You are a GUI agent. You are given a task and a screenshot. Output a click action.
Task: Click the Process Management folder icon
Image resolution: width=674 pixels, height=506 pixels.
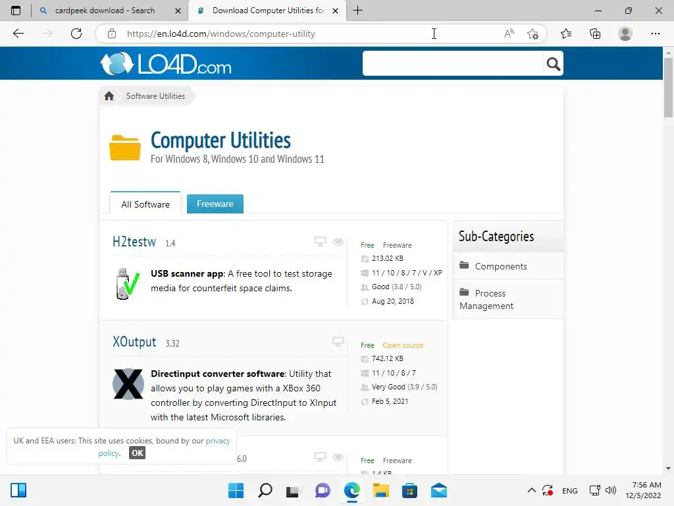(x=464, y=293)
